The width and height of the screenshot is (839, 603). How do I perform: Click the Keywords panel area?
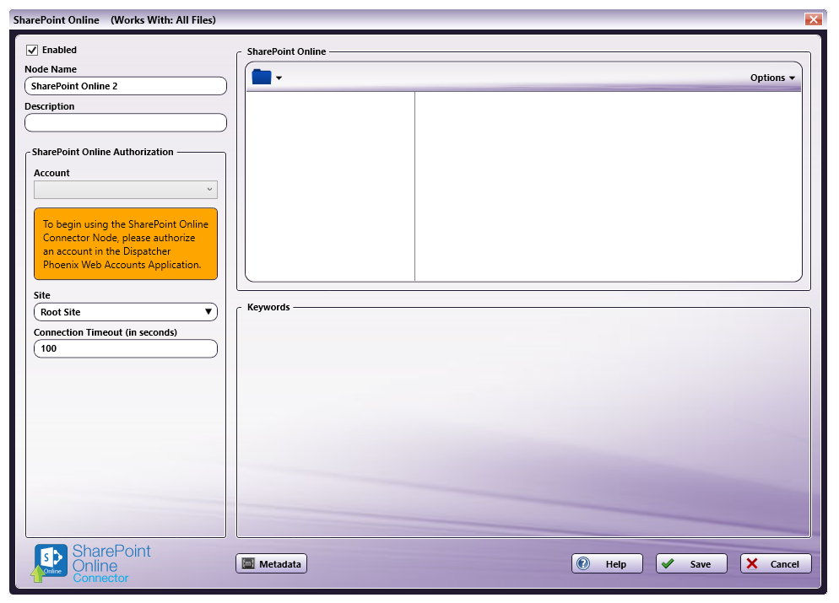[x=524, y=423]
